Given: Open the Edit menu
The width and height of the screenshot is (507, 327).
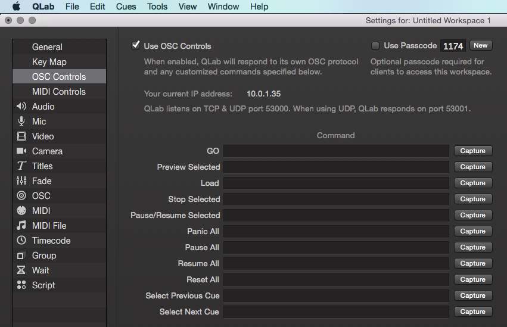Looking at the screenshot, I should point(97,7).
